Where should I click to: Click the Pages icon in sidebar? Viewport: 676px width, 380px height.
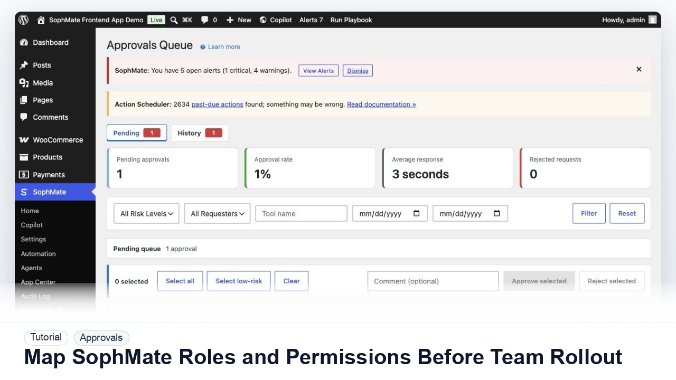coord(24,100)
